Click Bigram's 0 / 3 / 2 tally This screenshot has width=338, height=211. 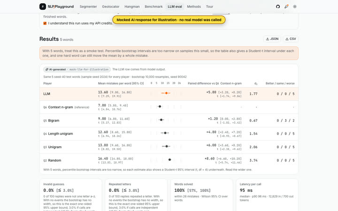[x=285, y=121]
